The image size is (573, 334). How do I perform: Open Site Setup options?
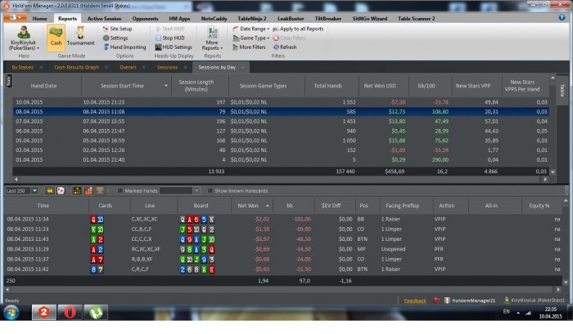coord(117,29)
